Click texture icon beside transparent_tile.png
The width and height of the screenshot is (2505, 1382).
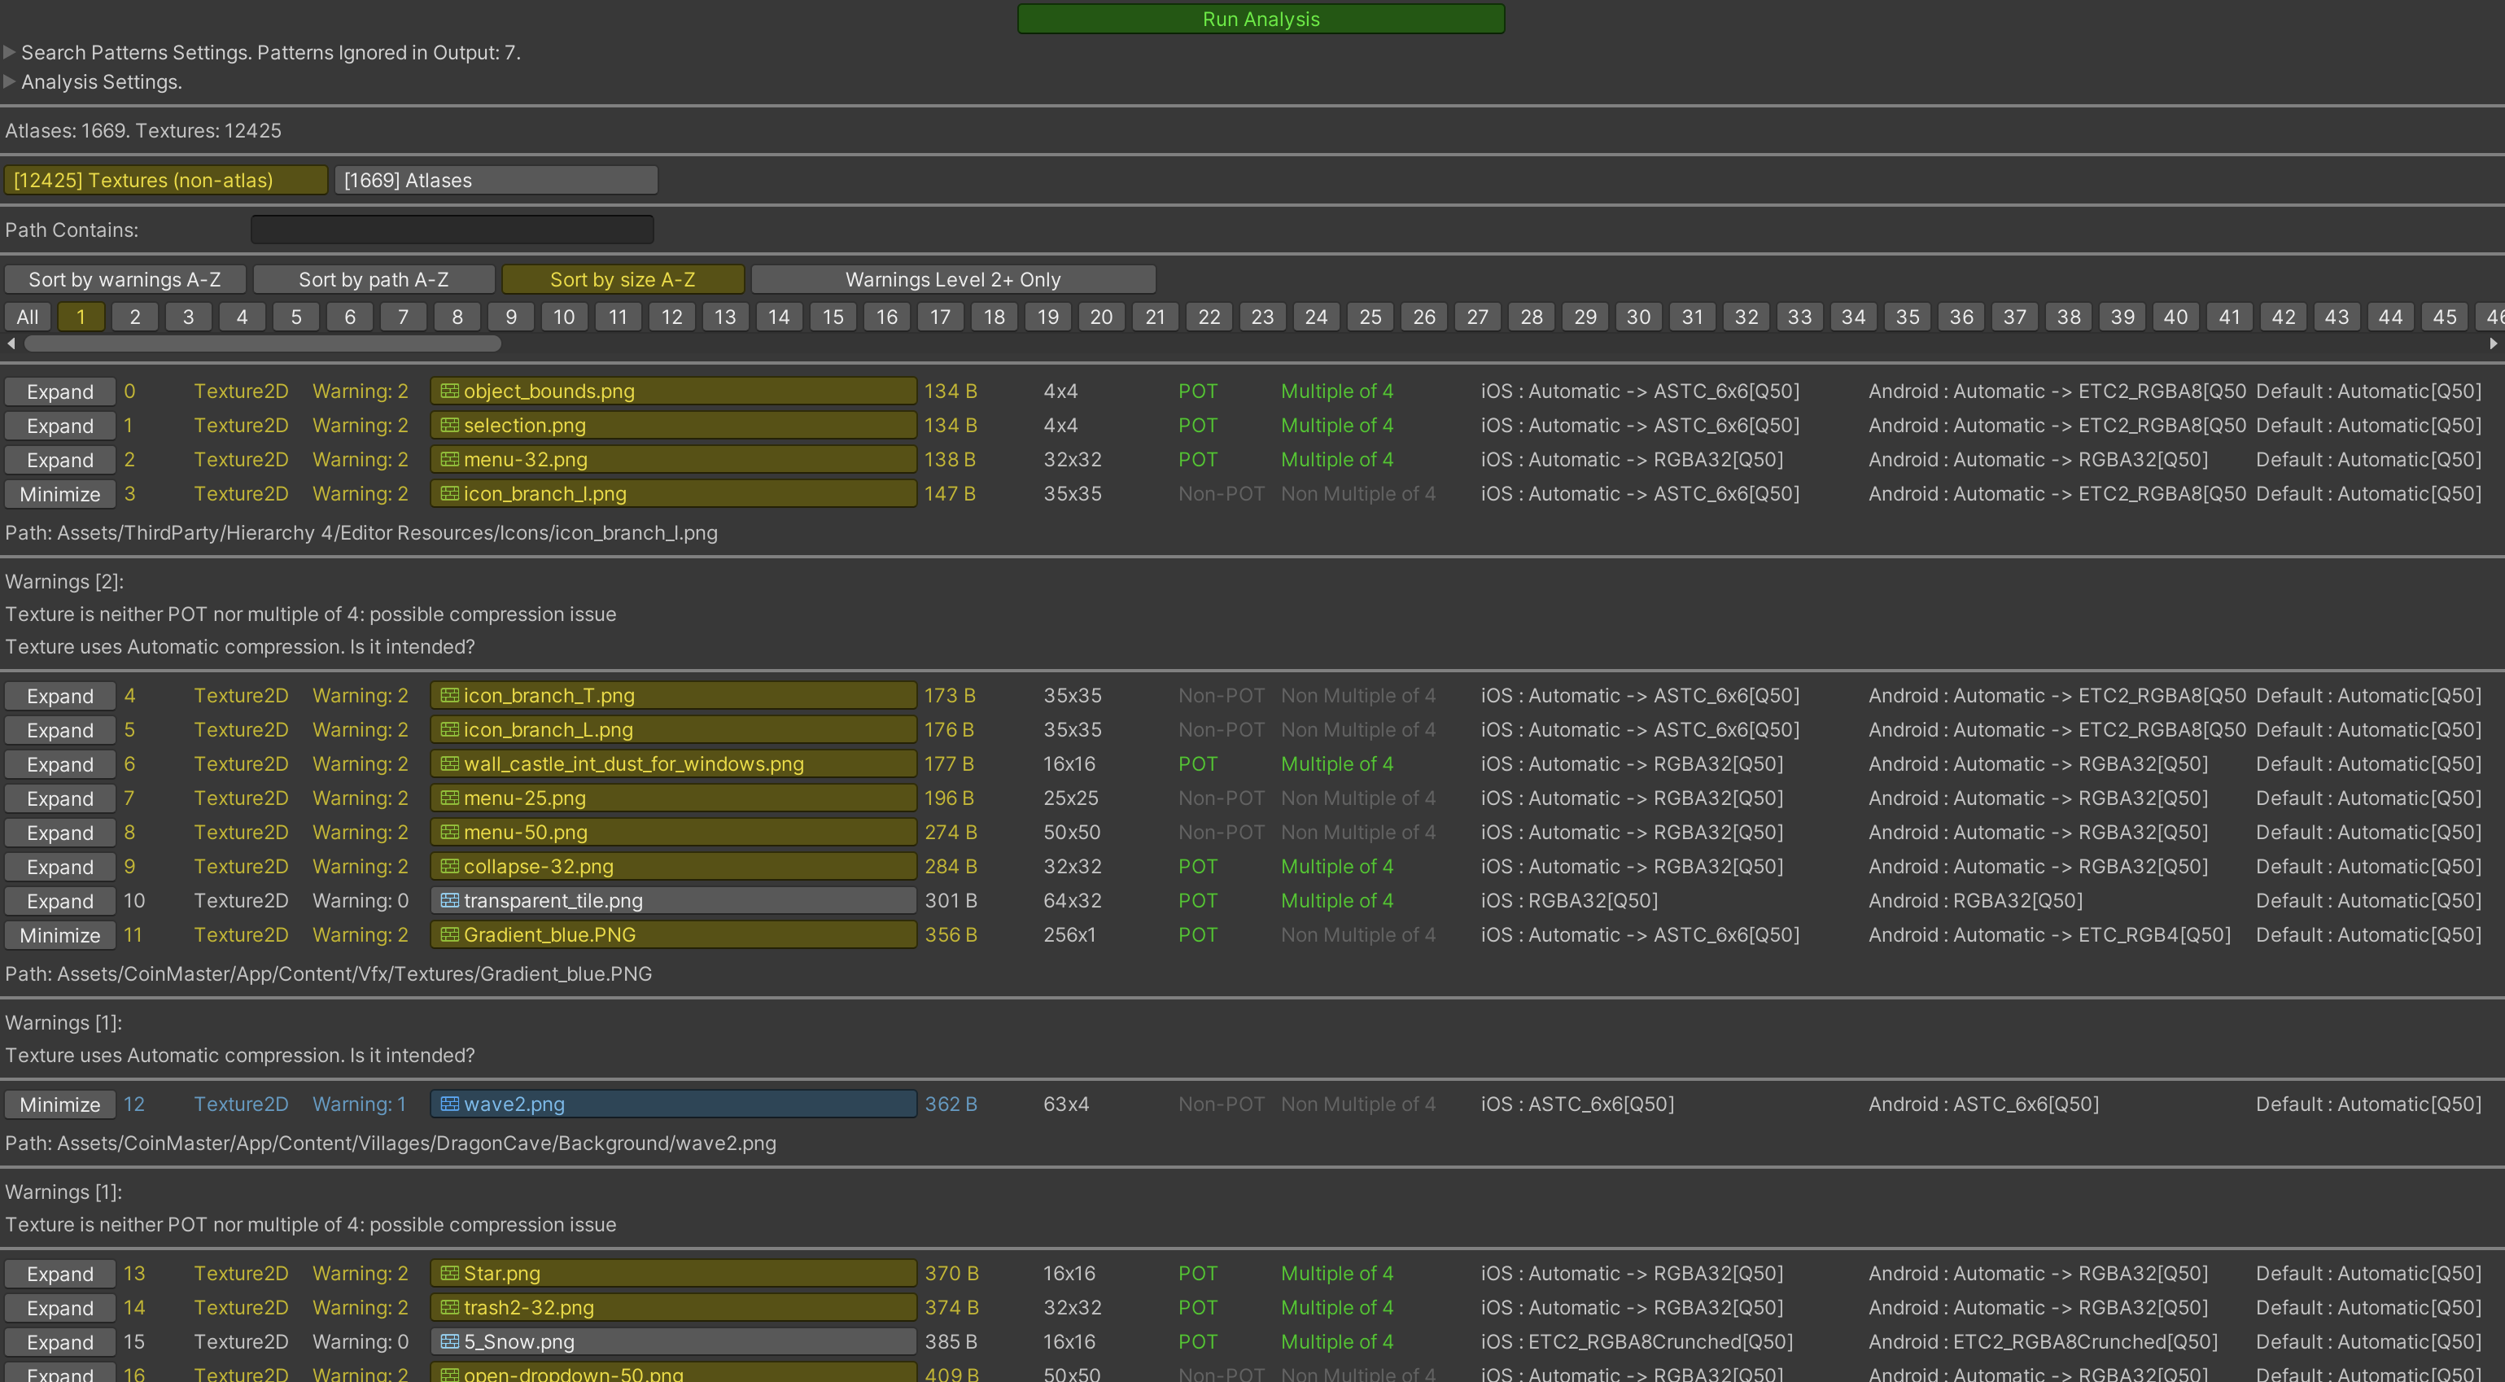point(449,901)
